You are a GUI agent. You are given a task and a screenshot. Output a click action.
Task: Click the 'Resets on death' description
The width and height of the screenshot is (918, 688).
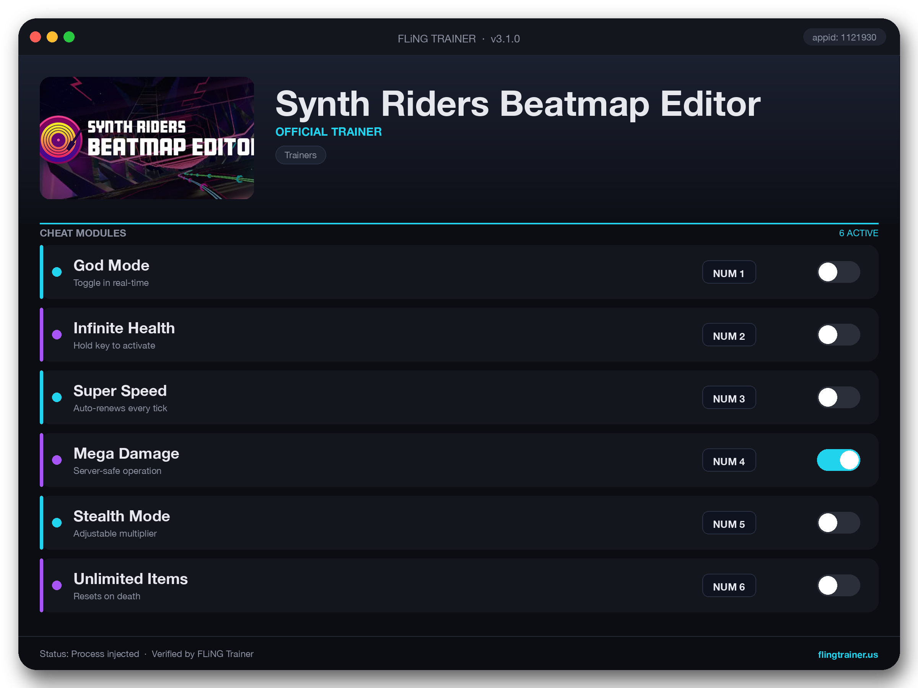point(107,596)
